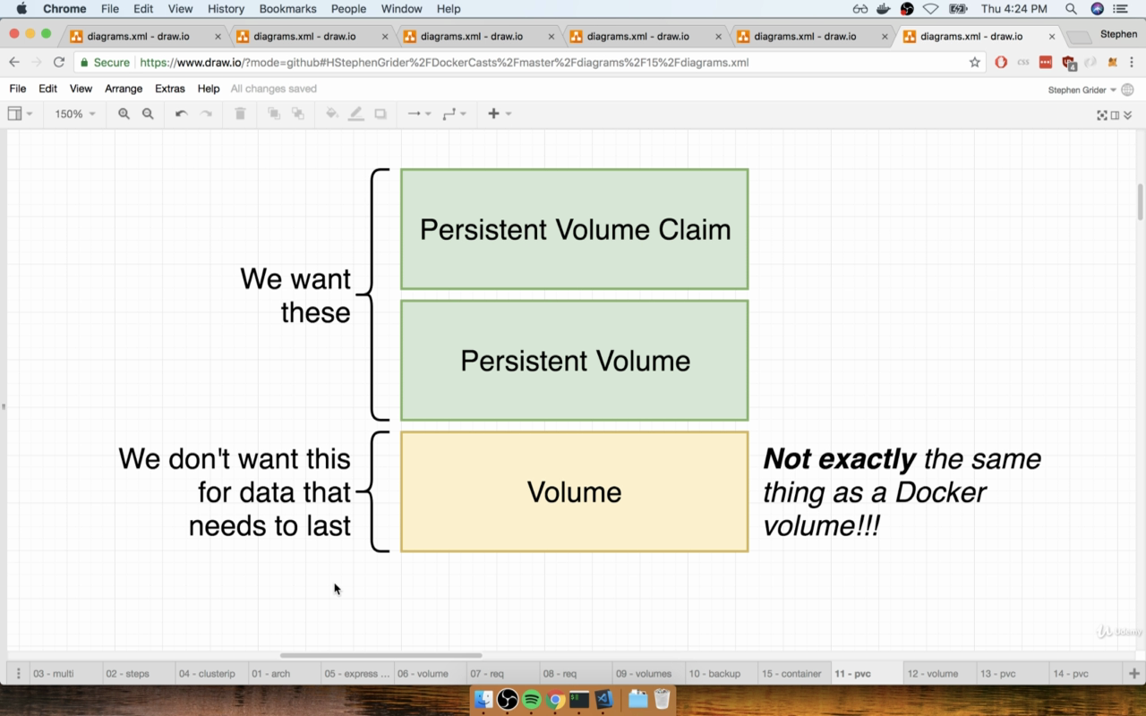Viewport: 1146px width, 716px height.
Task: Select the Persistent Volume Claim box
Action: pos(574,229)
